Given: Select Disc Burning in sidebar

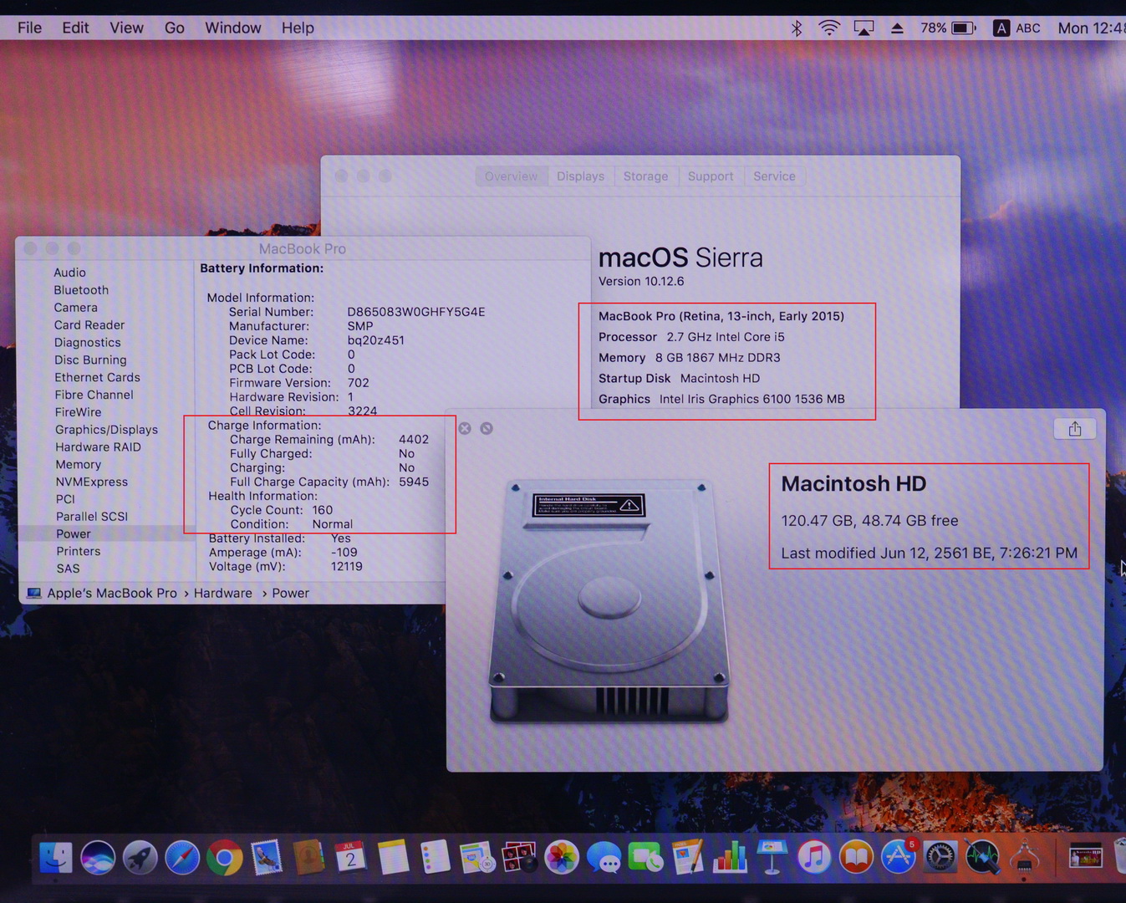Looking at the screenshot, I should [x=90, y=360].
